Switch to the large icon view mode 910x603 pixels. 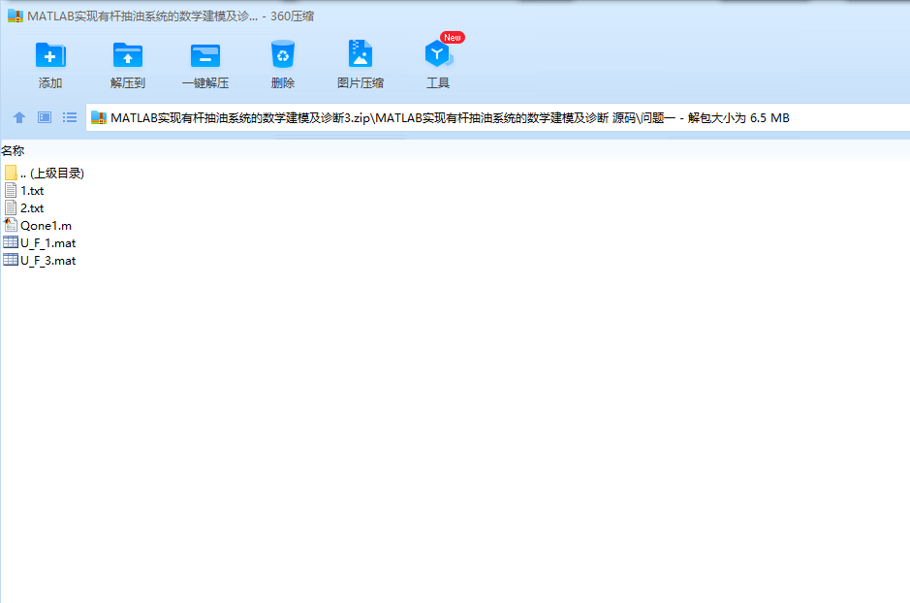pos(45,118)
